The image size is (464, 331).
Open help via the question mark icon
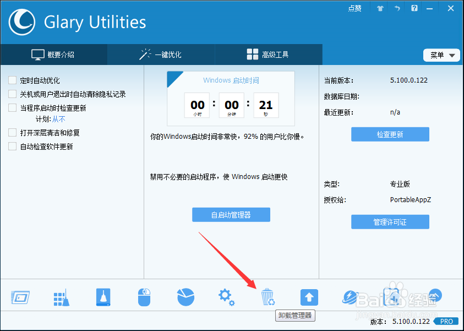tap(414, 8)
